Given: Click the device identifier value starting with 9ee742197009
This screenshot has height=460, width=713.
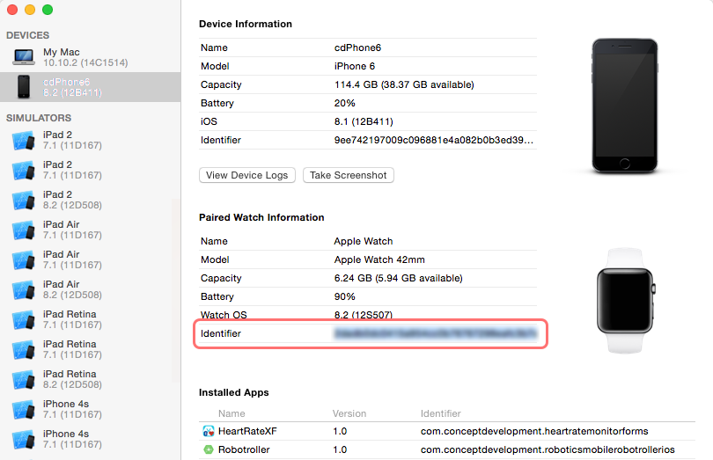Looking at the screenshot, I should [434, 140].
